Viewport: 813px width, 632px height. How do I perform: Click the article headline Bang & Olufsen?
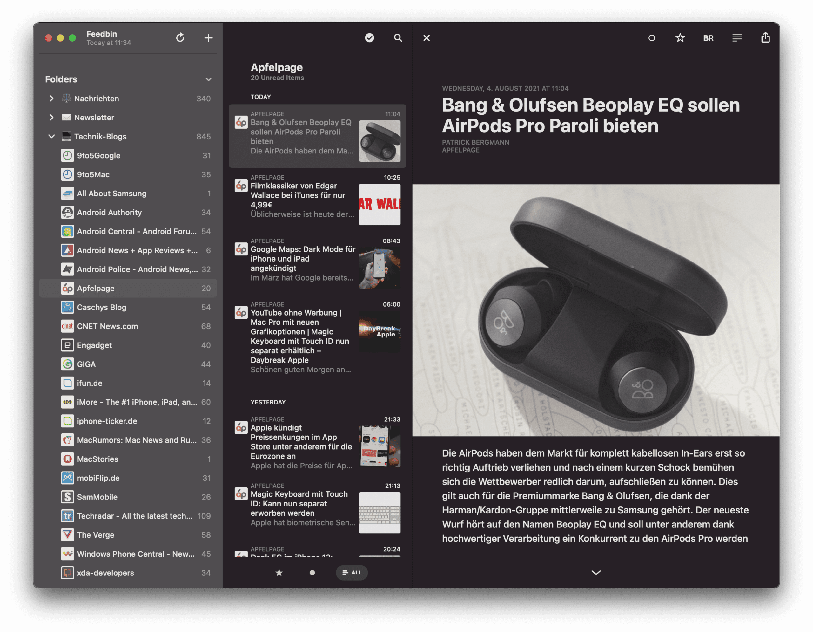pos(591,115)
